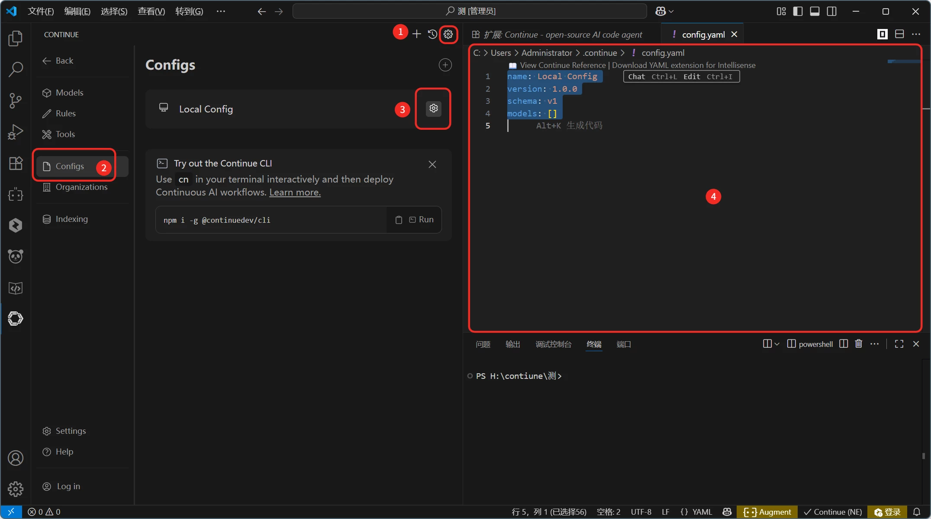Switch to the 输出 panel tab
This screenshot has width=931, height=519.
pyautogui.click(x=512, y=344)
